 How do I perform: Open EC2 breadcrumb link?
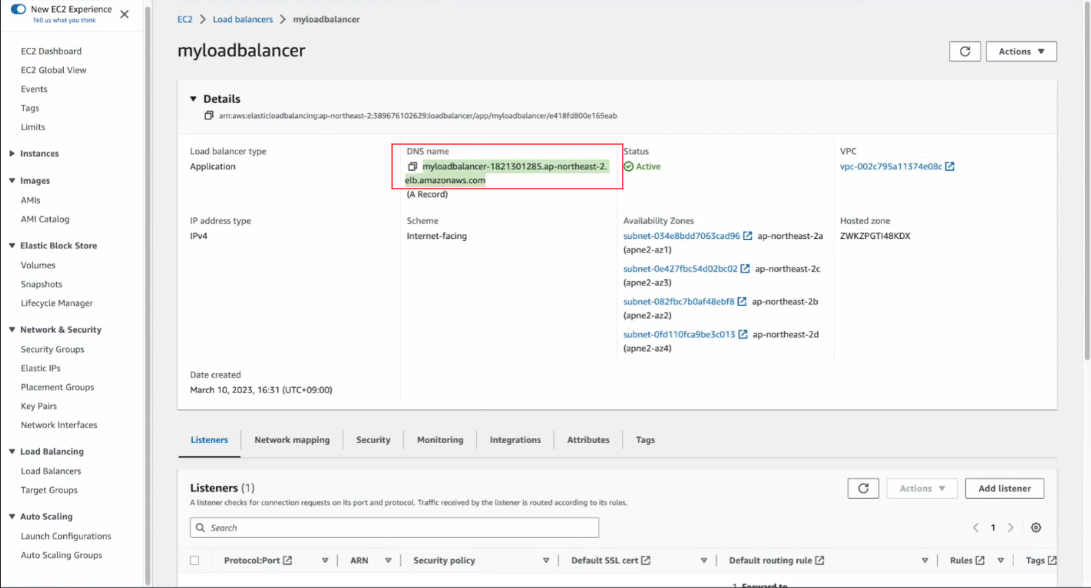185,19
